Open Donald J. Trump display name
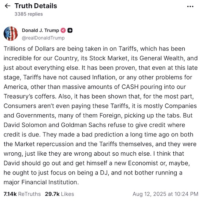This screenshot has width=202, height=201. pyautogui.click(x=40, y=30)
